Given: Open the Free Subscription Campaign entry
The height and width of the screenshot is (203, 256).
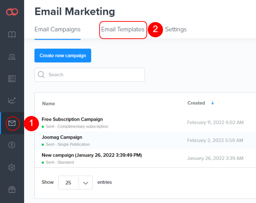Looking at the screenshot, I should [72, 119].
